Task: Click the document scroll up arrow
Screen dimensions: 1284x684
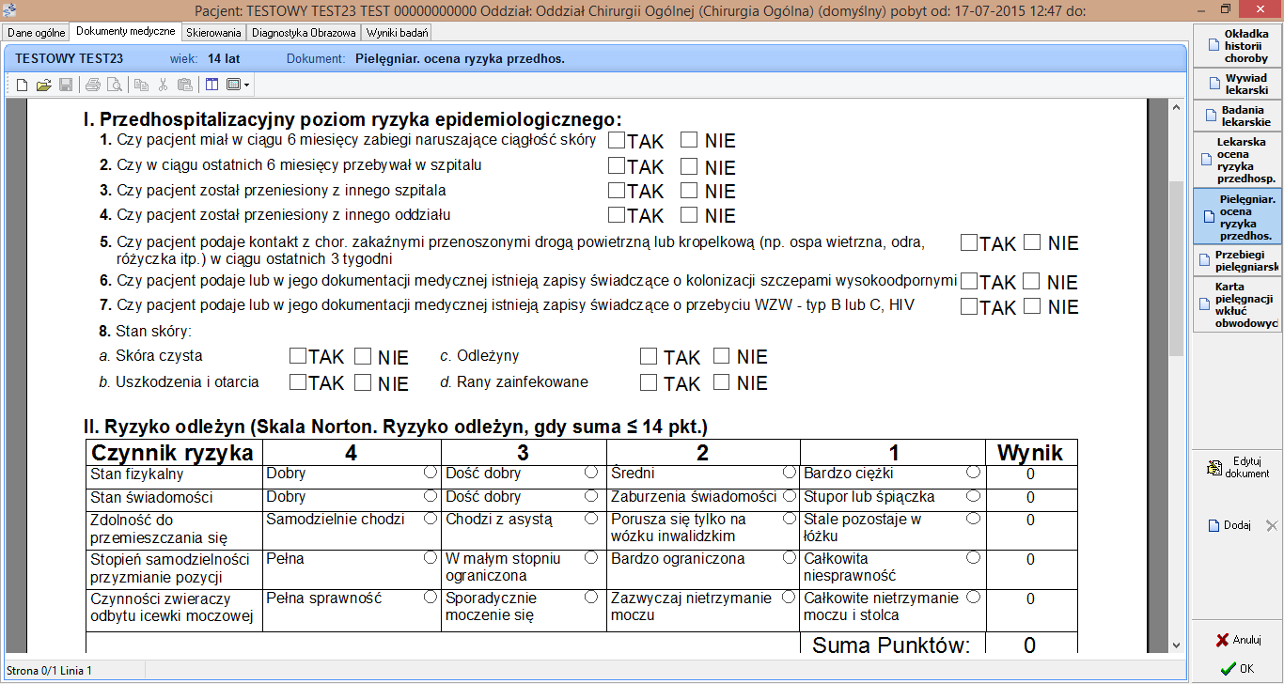Action: (1176, 109)
